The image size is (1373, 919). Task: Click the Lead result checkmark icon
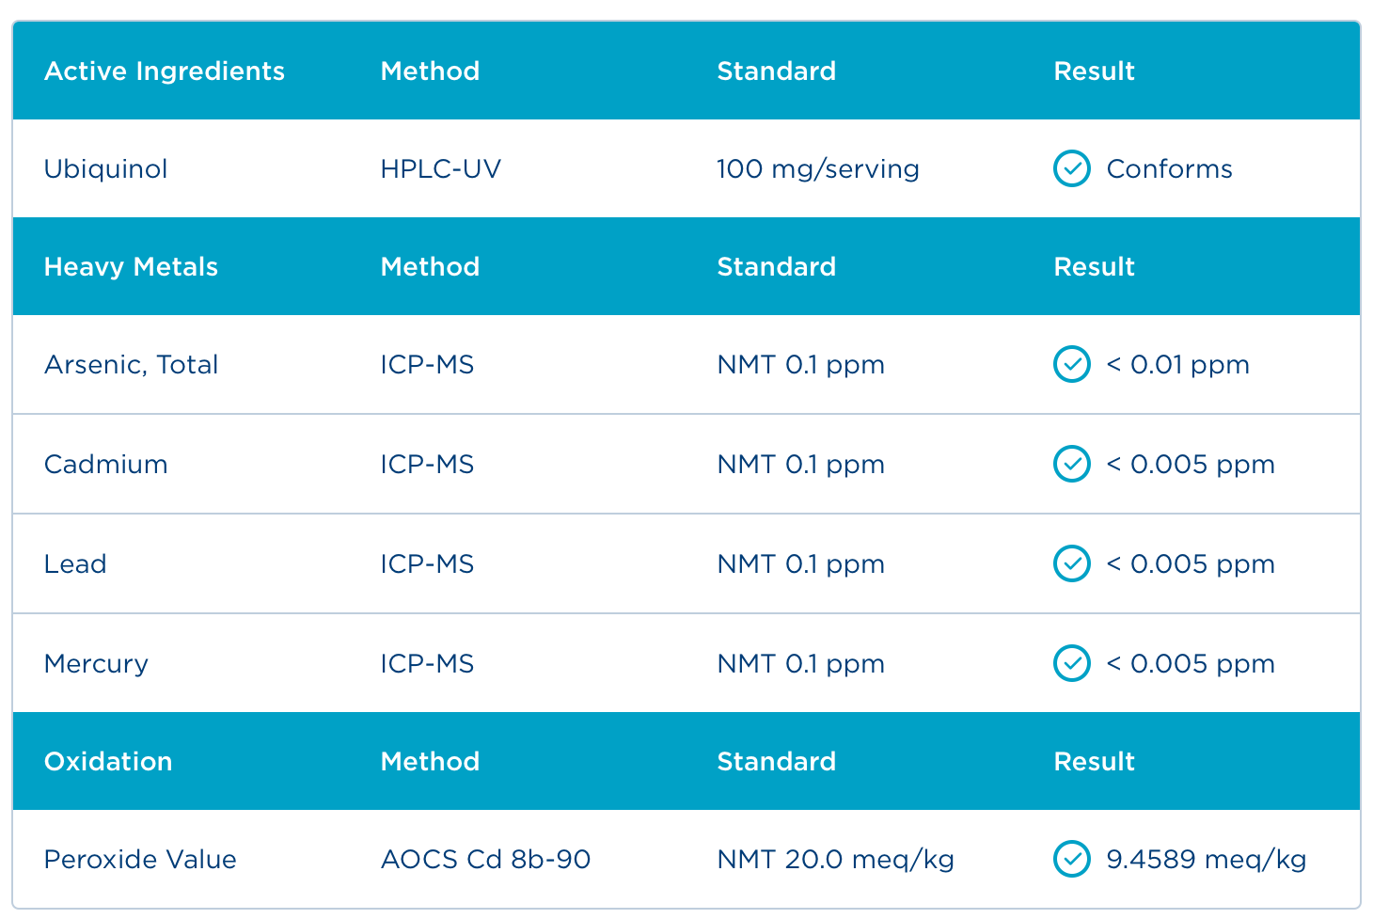(1071, 563)
